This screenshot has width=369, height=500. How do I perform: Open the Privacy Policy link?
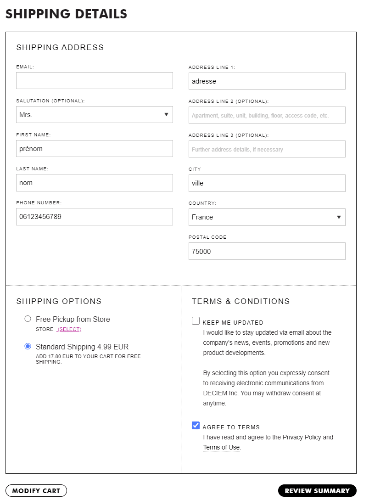pos(302,437)
